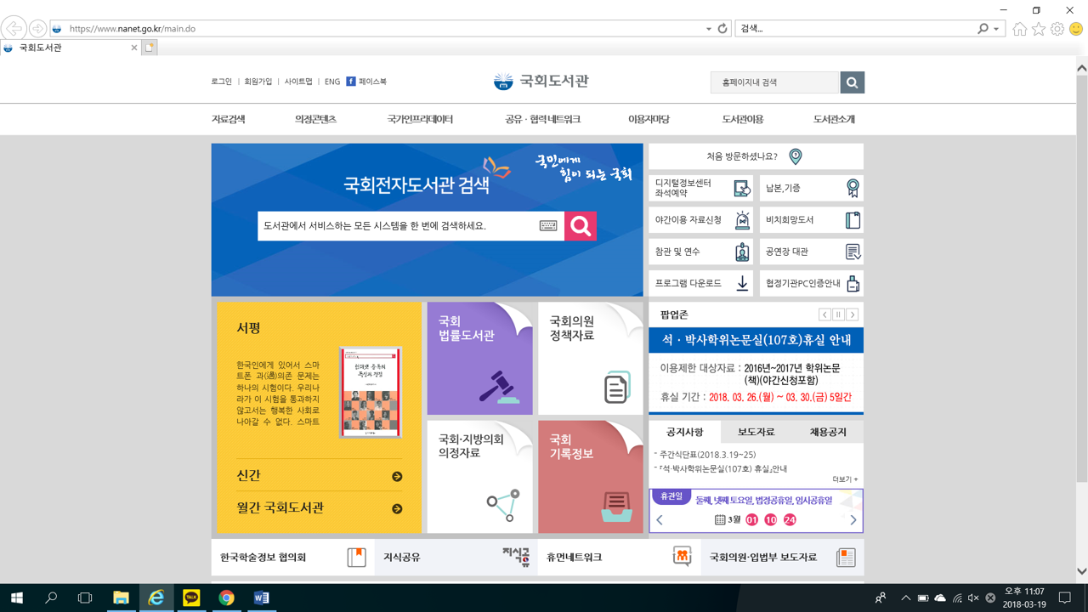
Task: Click the 회원가입 link
Action: click(258, 82)
